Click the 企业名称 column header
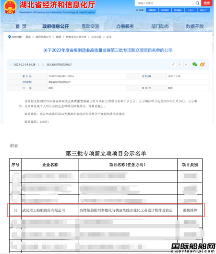Viewport: 216px width, 254px height. (x=50, y=165)
